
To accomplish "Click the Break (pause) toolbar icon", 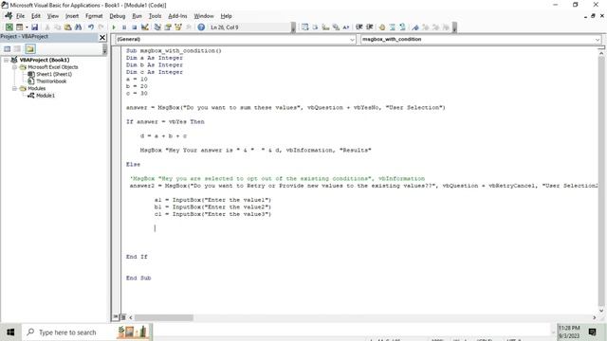I will [x=124, y=27].
